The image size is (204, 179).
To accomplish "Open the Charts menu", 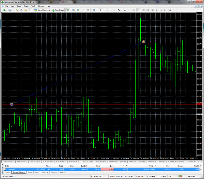I will click(x=26, y=6).
